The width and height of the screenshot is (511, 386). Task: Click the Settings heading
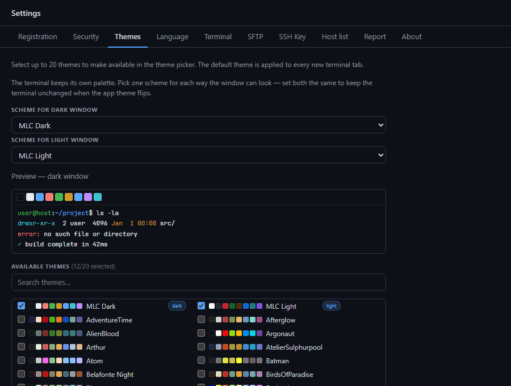[x=26, y=14]
